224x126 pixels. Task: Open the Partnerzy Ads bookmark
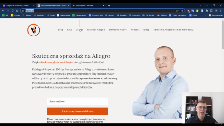79,15
